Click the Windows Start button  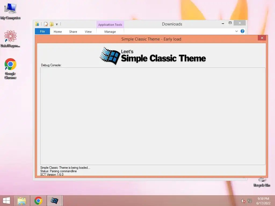coord(6,201)
